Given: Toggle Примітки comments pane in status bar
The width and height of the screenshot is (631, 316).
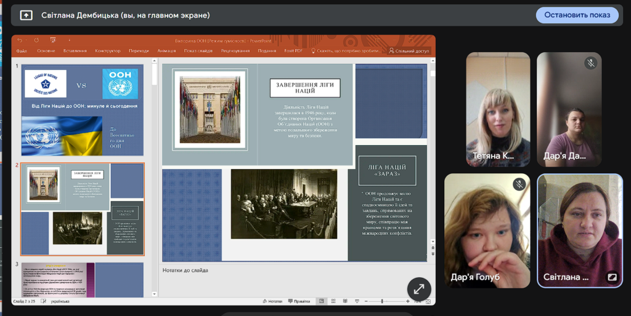Looking at the screenshot, I should (x=299, y=301).
